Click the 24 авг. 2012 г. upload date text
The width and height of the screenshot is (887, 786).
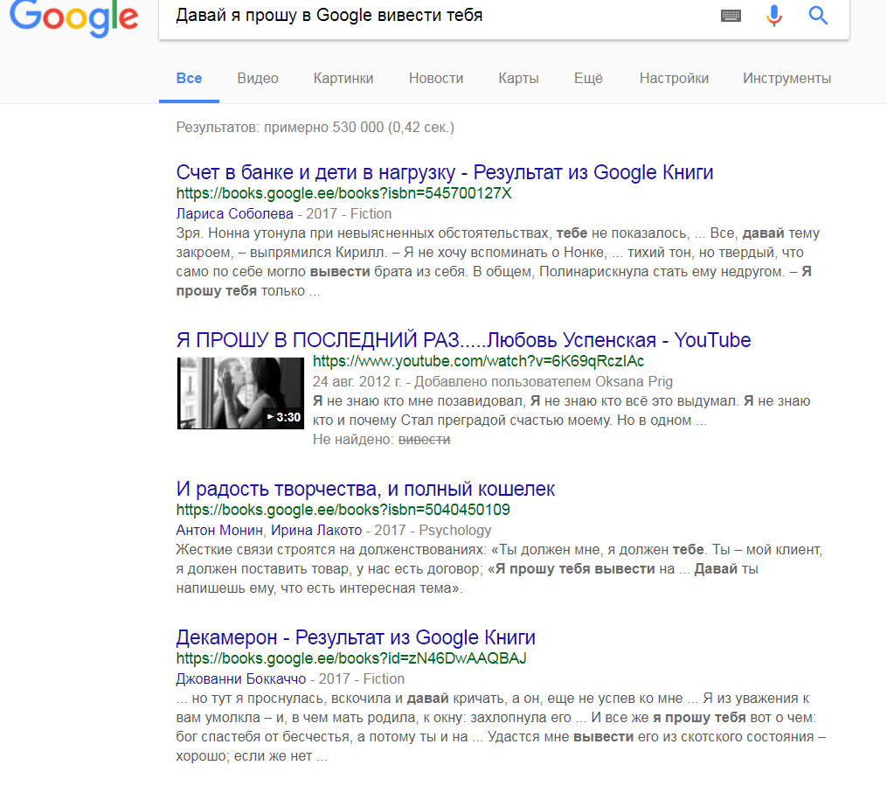[357, 382]
